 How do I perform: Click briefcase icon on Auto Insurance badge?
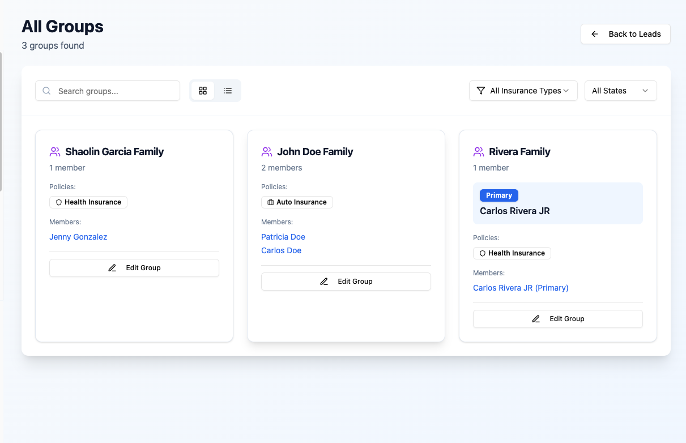[271, 202]
